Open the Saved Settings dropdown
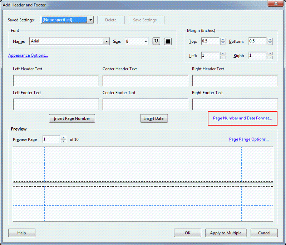Screen dimensions: 286x245 click(90, 20)
